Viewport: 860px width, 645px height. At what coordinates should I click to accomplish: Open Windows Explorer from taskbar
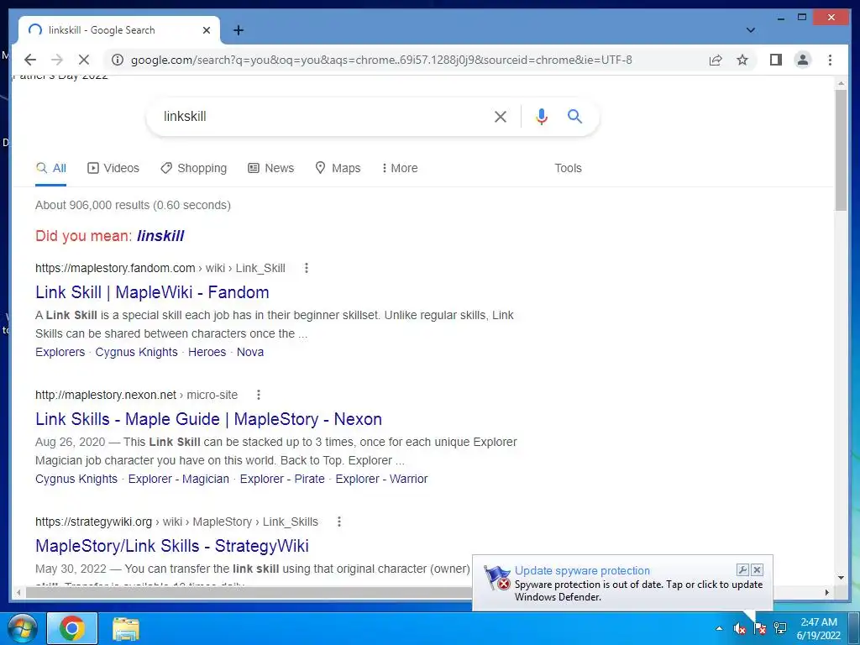click(x=126, y=628)
